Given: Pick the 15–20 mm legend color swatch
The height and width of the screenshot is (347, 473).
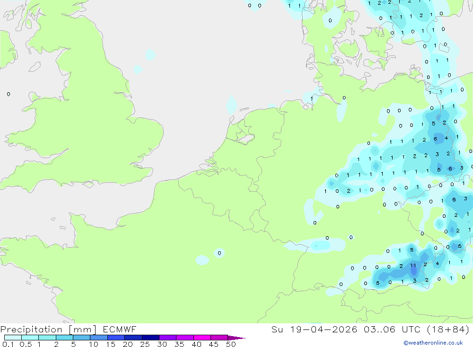Looking at the screenshot, I should [x=116, y=338].
